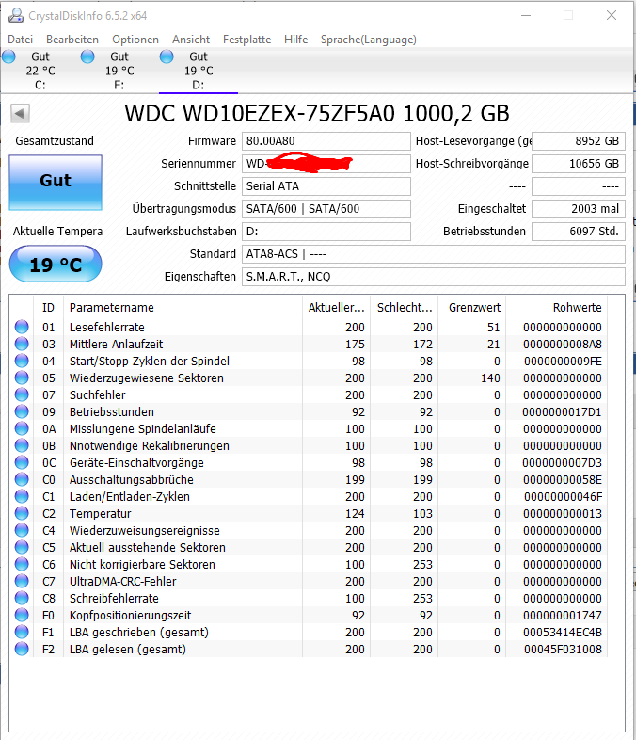Click the raw value 0000000017D1
This screenshot has height=740, width=636.
[562, 412]
